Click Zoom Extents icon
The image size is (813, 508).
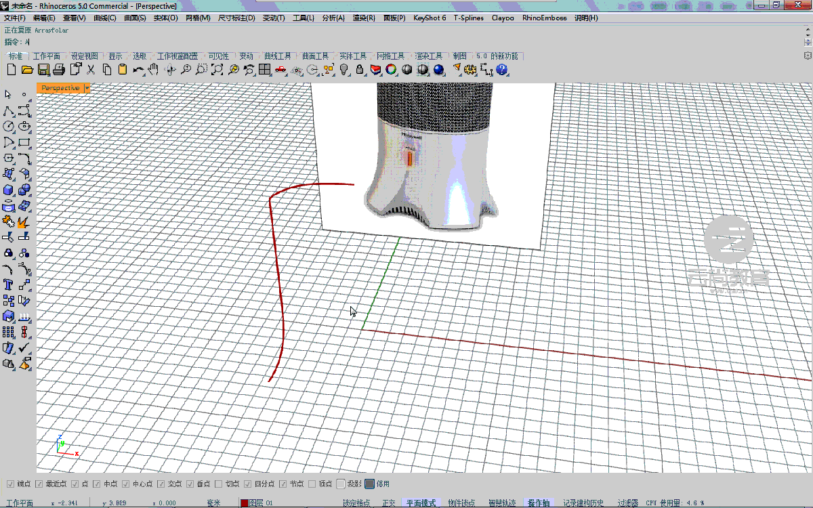tap(217, 69)
